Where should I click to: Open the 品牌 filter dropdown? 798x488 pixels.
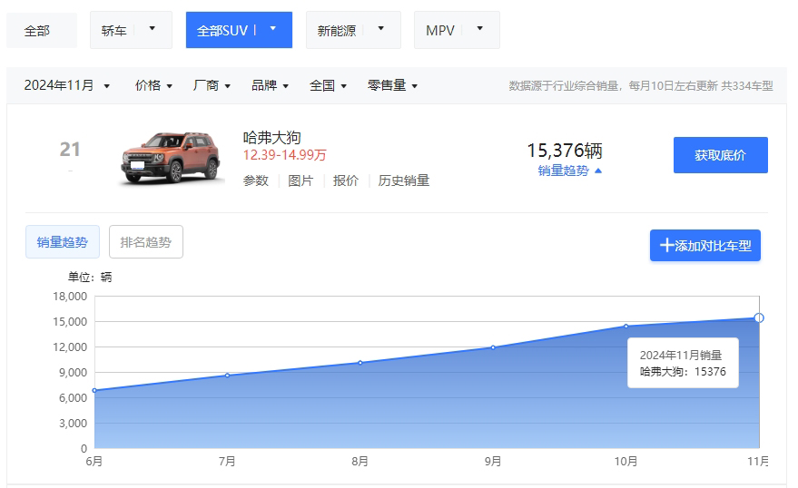coord(270,85)
